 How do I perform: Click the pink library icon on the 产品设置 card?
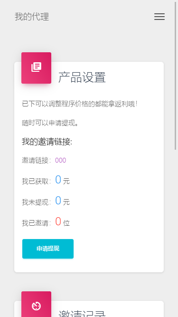tap(37, 68)
